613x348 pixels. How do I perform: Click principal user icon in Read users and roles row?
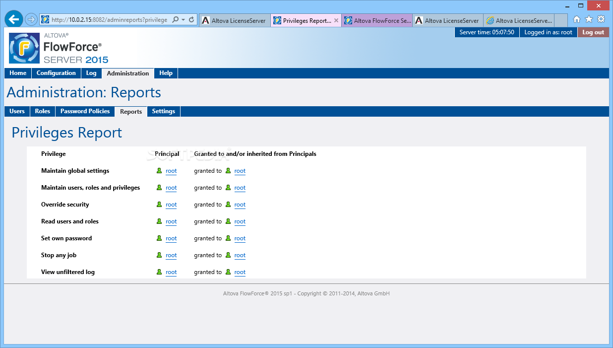[x=159, y=221]
